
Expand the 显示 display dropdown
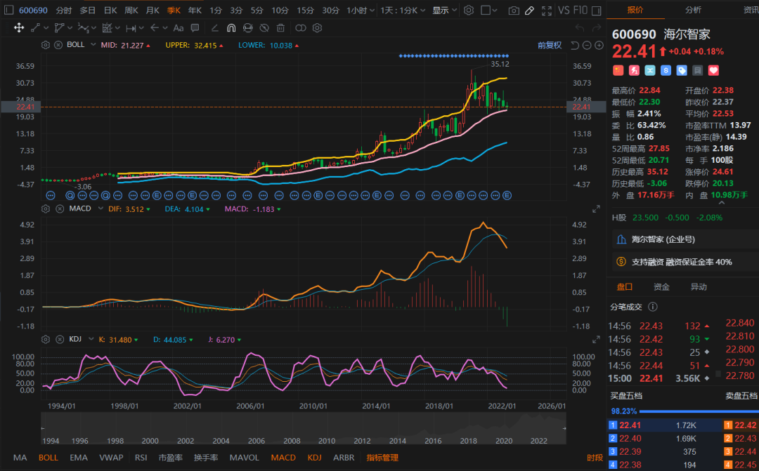[443, 11]
